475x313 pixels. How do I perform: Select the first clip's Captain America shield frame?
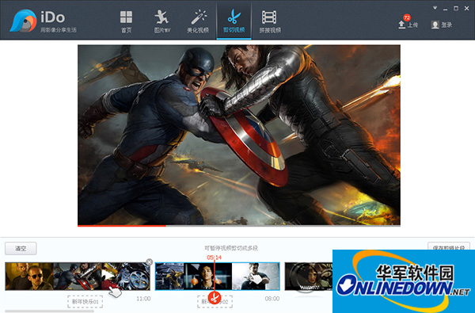coord(78,277)
